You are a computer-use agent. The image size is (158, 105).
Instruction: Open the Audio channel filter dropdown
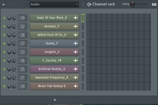click(54, 4)
